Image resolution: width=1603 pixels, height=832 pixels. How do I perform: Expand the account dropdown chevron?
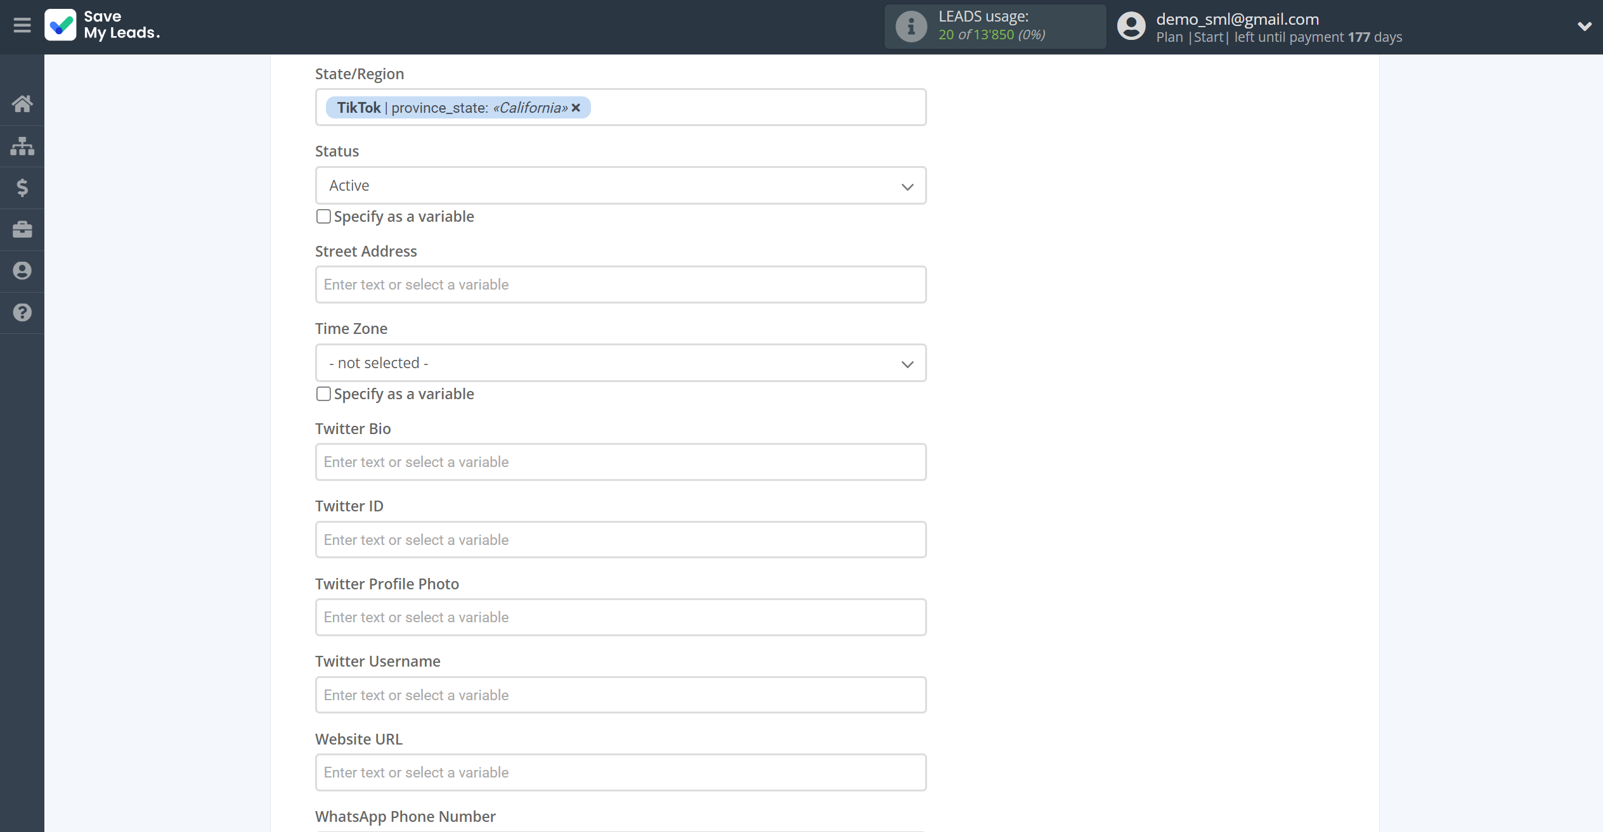[x=1584, y=27]
